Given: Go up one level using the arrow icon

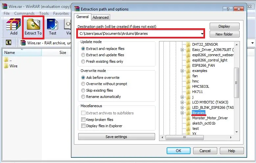Looking at the screenshot, I should point(9,43).
